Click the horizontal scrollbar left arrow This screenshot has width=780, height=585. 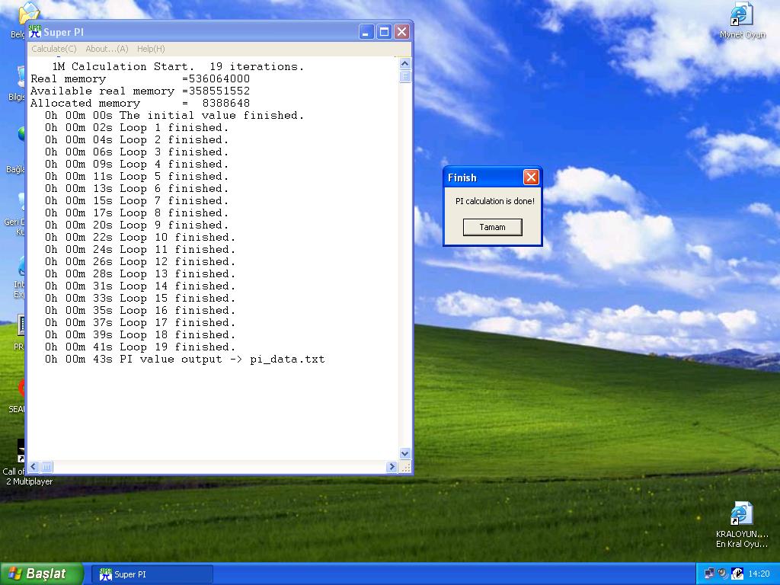coord(34,467)
